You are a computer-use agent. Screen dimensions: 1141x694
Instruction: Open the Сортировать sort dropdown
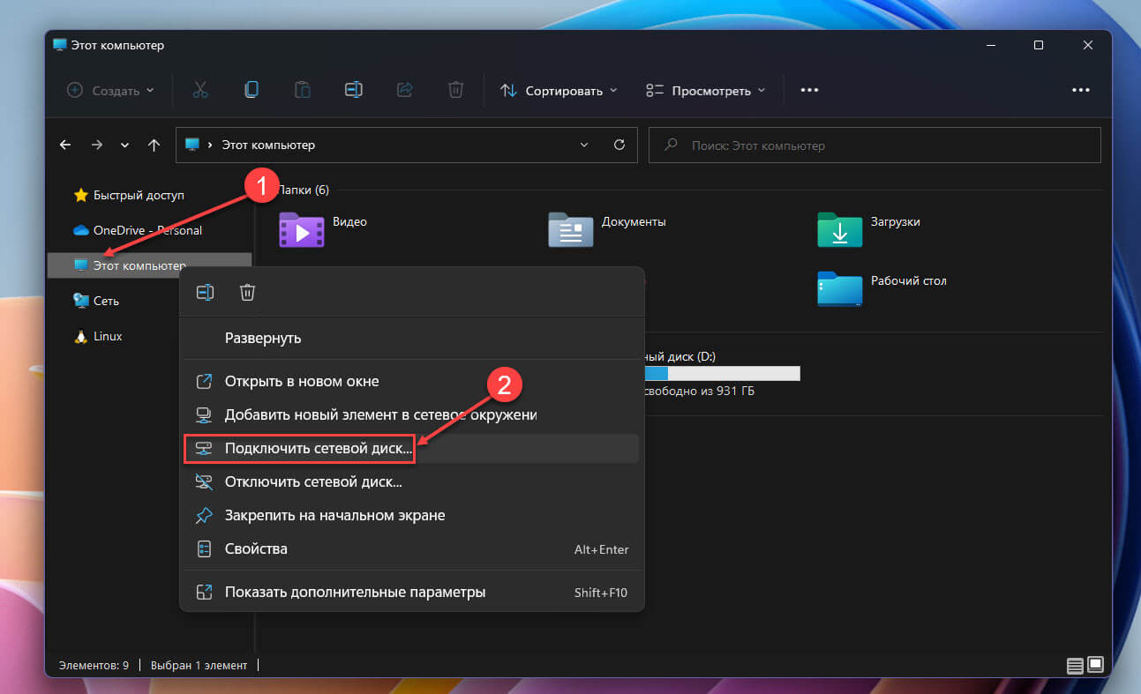pyautogui.click(x=559, y=90)
